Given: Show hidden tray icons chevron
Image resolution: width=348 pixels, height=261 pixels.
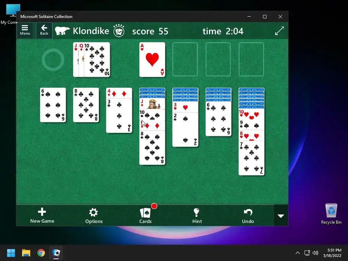Looking at the screenshot, I should click(x=298, y=253).
